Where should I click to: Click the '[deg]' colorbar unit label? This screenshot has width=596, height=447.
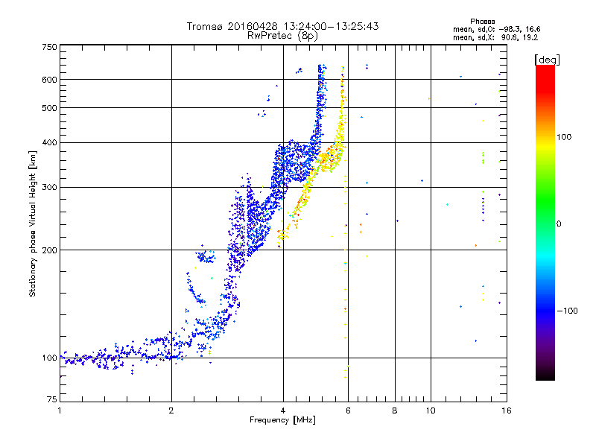pos(547,60)
